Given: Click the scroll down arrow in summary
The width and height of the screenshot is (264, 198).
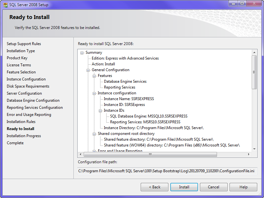Looking at the screenshot, I should pyautogui.click(x=254, y=149).
